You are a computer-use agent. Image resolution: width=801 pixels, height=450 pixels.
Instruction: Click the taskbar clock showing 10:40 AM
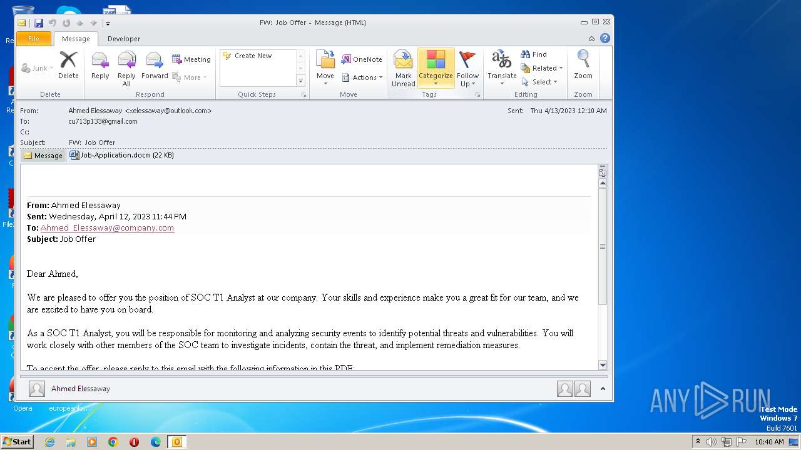pyautogui.click(x=769, y=442)
